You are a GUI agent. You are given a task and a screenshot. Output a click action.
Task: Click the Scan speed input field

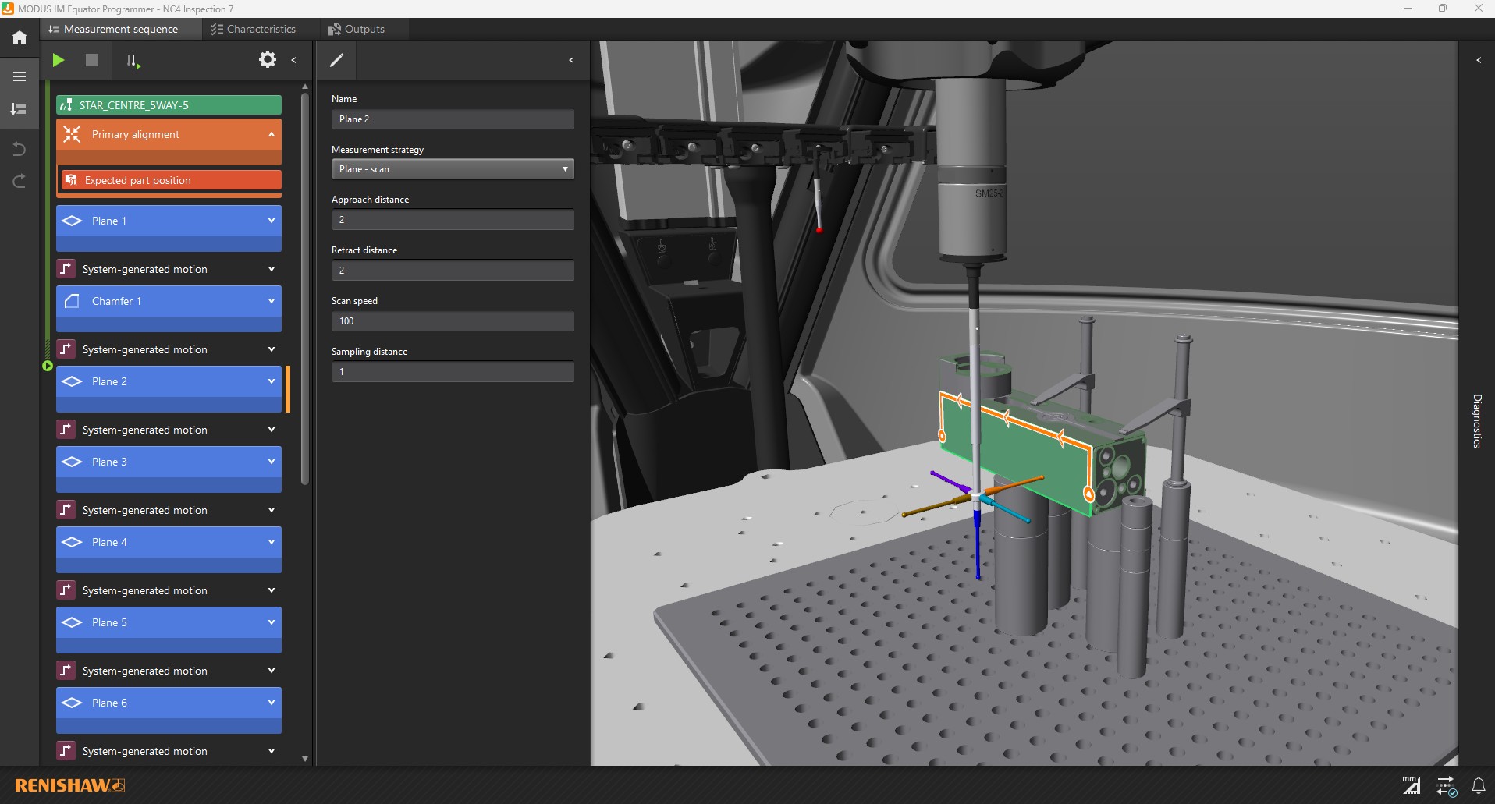click(x=453, y=321)
